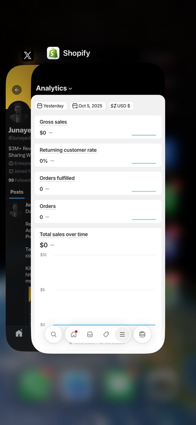Tap the $5 axis label
The image size is (196, 425).
coord(42,290)
